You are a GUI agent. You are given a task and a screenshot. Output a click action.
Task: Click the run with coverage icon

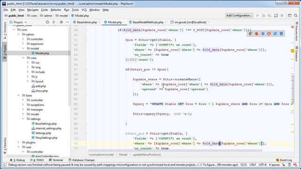269,15
